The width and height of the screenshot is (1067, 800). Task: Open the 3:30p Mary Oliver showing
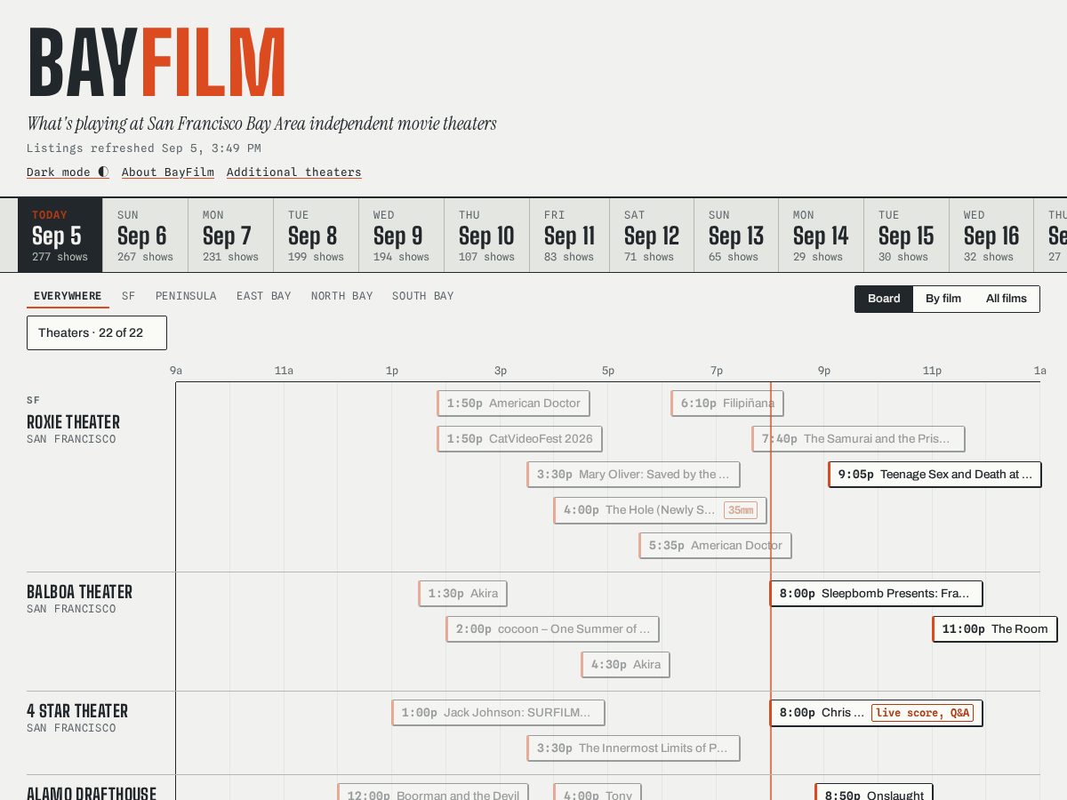633,475
